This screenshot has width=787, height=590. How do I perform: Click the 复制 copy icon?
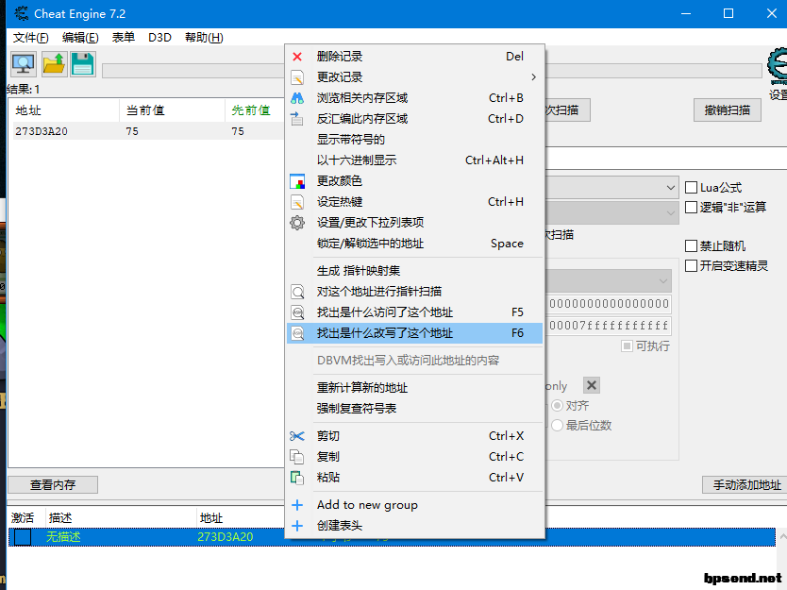tap(297, 457)
